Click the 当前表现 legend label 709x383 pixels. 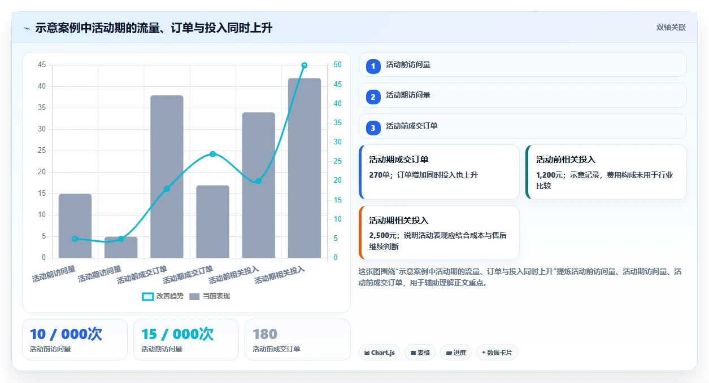click(x=216, y=296)
